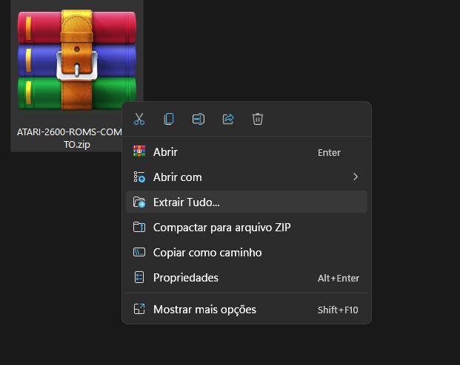Click the Delete trash icon
The image size is (460, 365).
point(258,119)
